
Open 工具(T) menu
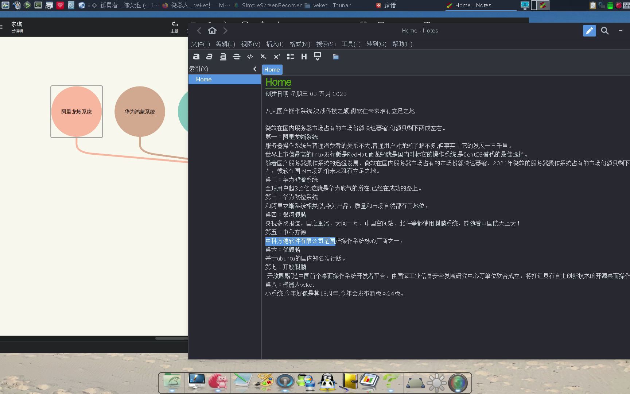351,44
